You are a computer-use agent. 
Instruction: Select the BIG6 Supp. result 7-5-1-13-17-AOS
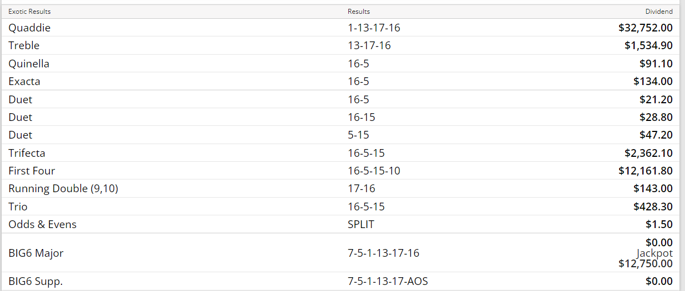[388, 281]
